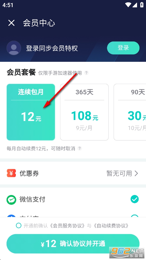Tap the Wi-Fi signal status icon
The width and height of the screenshot is (146, 260).
tap(128, 5)
